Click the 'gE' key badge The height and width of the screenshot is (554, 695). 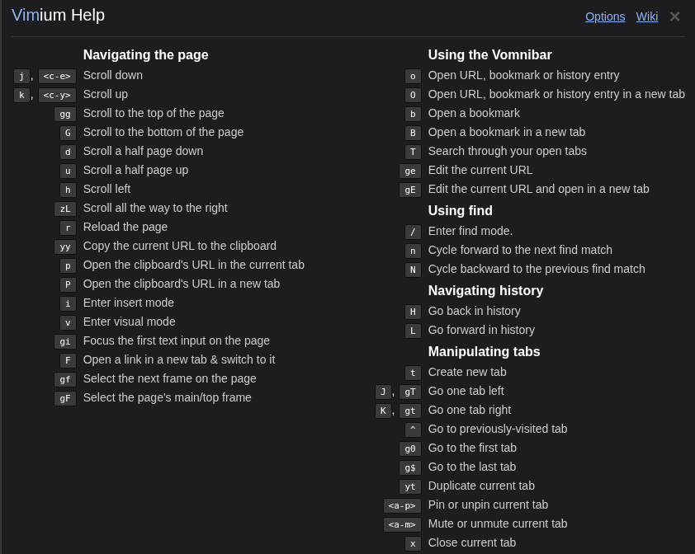(410, 190)
